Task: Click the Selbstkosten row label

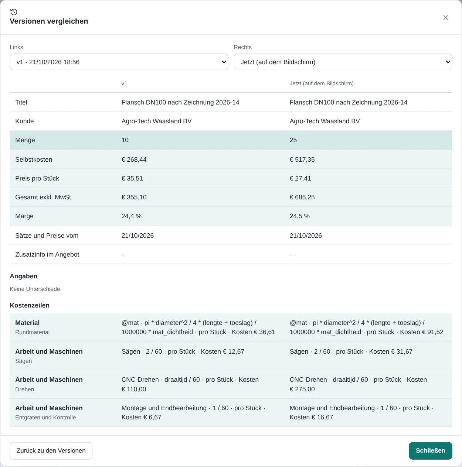Action: click(x=34, y=159)
